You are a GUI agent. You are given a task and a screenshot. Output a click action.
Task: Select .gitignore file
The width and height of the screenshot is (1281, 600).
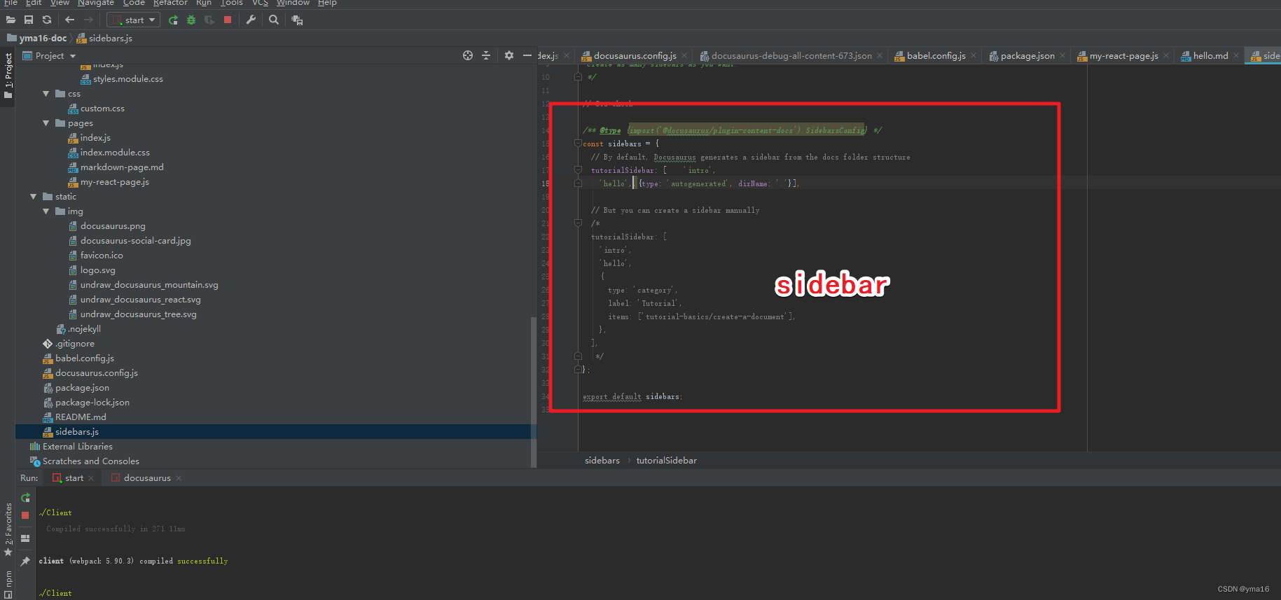74,344
